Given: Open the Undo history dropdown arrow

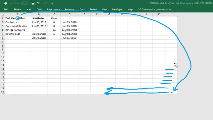Looking at the screenshot, I should (42, 3).
